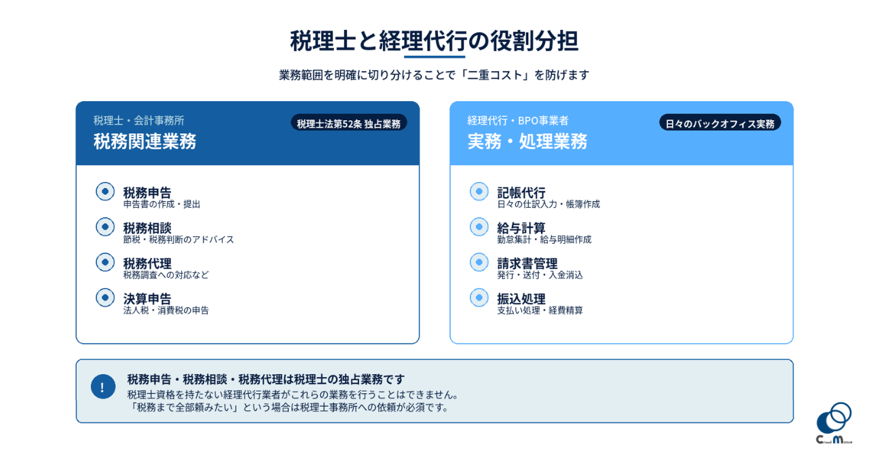
Task: Click the description 節税・税務判断のアドバイス
Action: pos(179,239)
